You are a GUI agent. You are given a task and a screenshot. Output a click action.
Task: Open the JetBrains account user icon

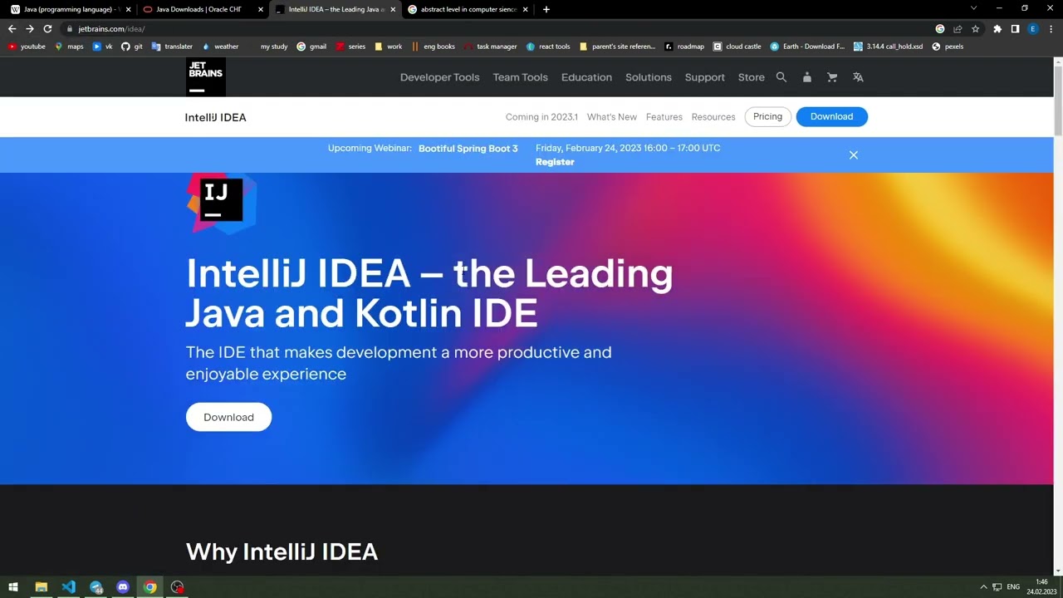coord(806,77)
